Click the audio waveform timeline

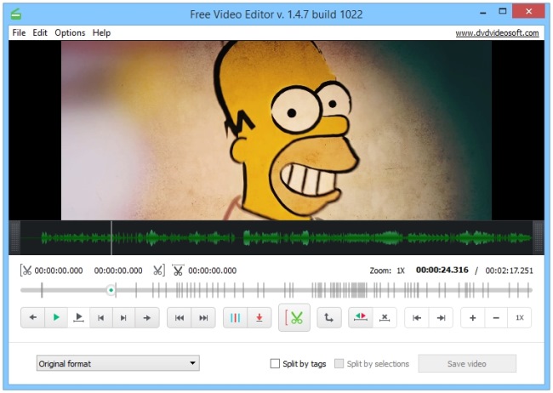[276, 238]
